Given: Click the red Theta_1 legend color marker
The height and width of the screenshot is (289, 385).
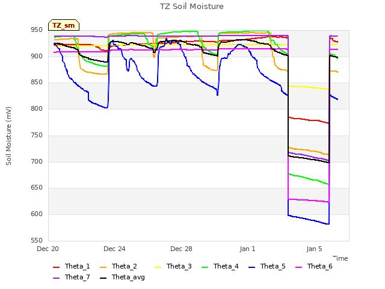Looking at the screenshot, I should tap(56, 267).
